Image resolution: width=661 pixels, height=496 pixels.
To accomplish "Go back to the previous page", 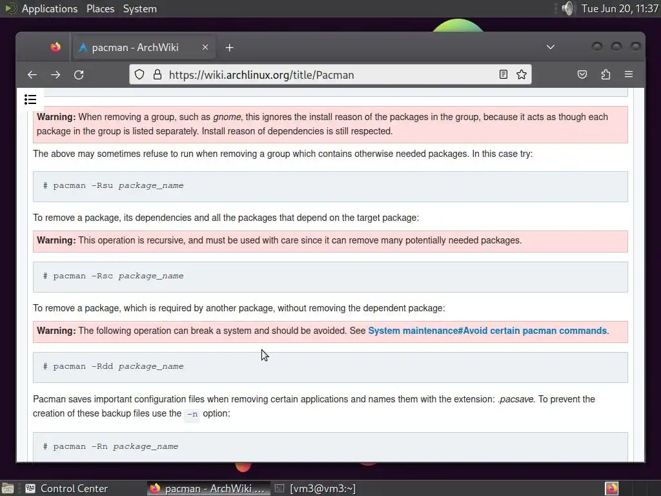I will click(x=32, y=75).
